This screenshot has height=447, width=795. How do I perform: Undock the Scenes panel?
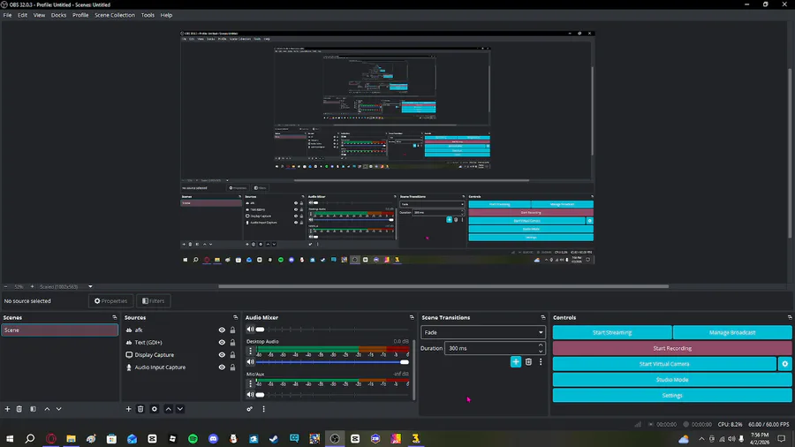coord(115,318)
